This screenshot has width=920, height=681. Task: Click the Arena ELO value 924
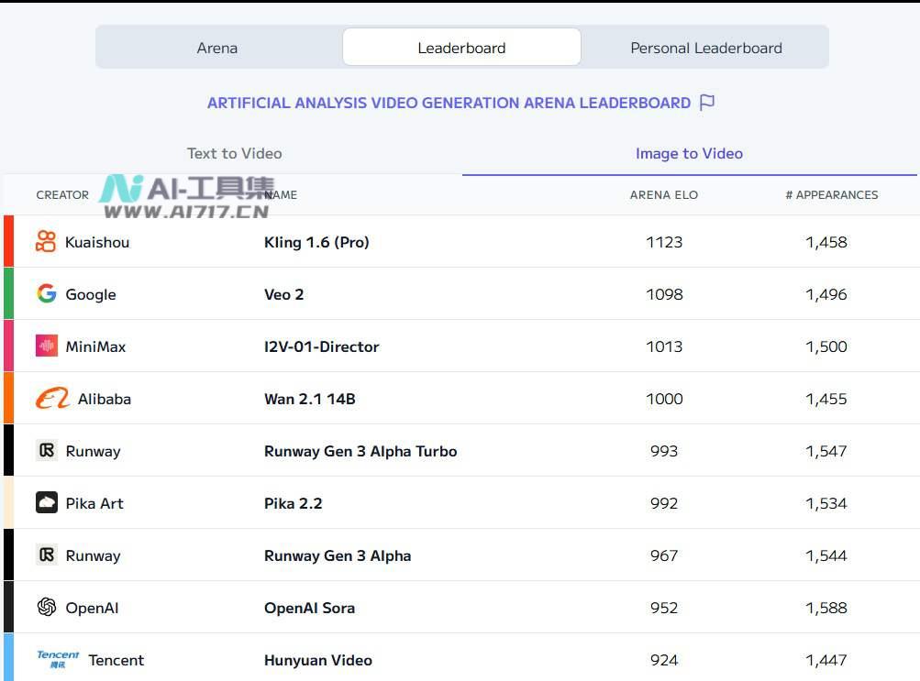tap(664, 660)
